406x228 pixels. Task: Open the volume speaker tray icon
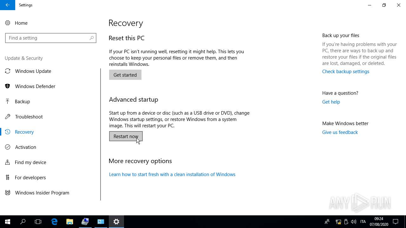[353, 222]
